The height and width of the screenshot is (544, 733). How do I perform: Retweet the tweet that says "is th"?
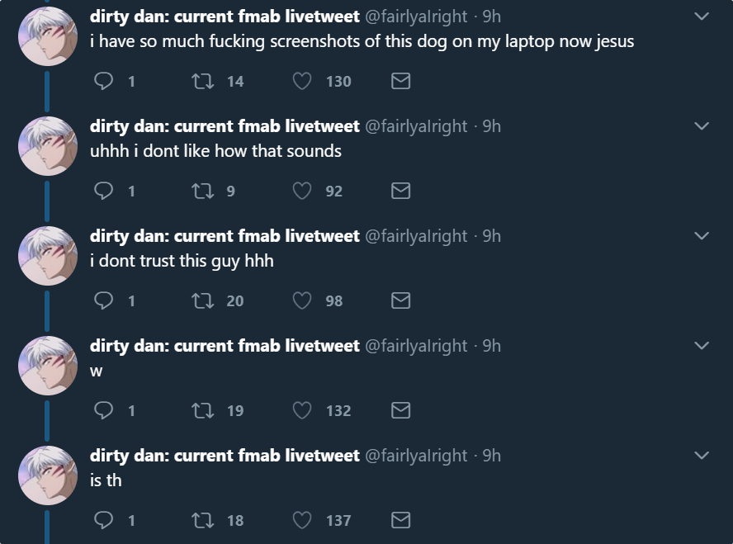pos(201,520)
